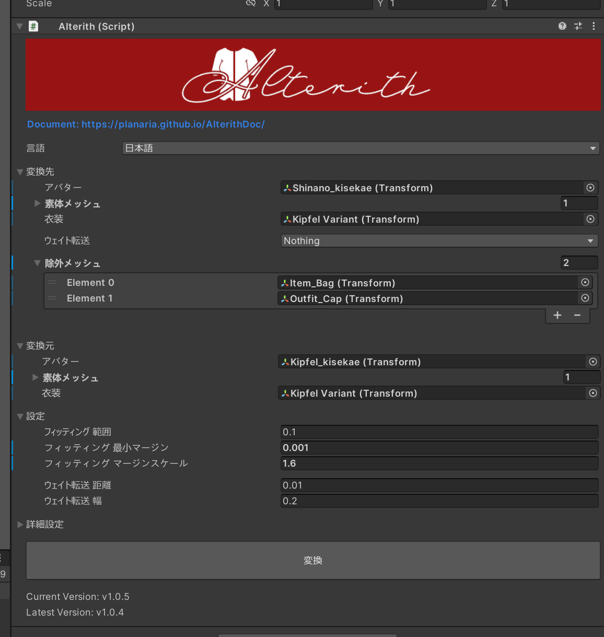The width and height of the screenshot is (604, 637).
Task: Click the フィッティング マージンスケール label
Action: click(x=116, y=464)
